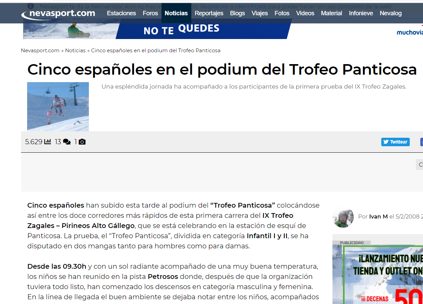This screenshot has width=423, height=304.
Task: Open Videos in the navigation bar
Action: click(305, 13)
